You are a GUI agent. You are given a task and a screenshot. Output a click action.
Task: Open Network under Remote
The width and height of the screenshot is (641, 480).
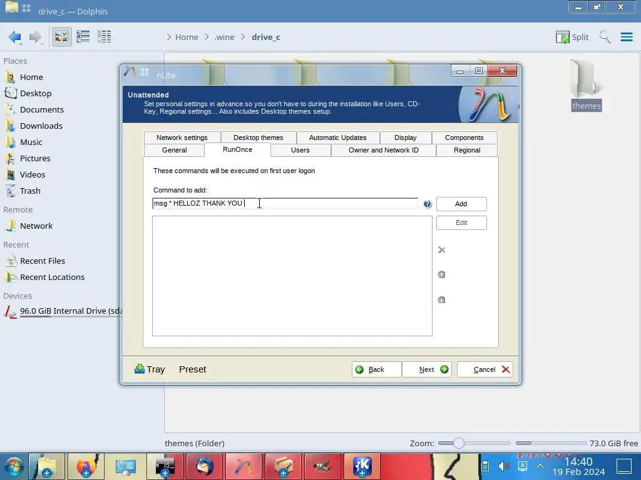36,226
